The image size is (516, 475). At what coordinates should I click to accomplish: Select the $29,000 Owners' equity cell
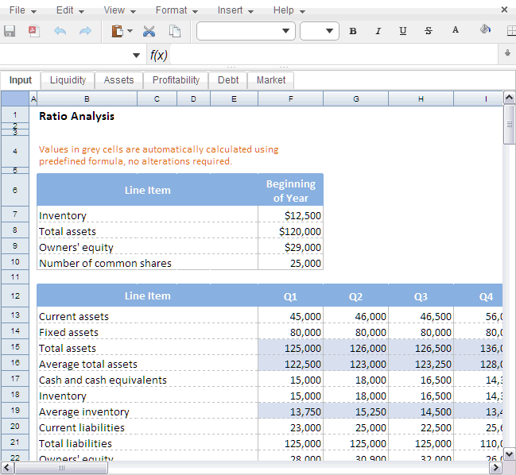[290, 247]
